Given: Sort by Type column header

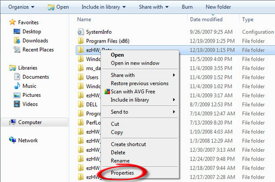Looking at the screenshot, I should coord(248,20).
